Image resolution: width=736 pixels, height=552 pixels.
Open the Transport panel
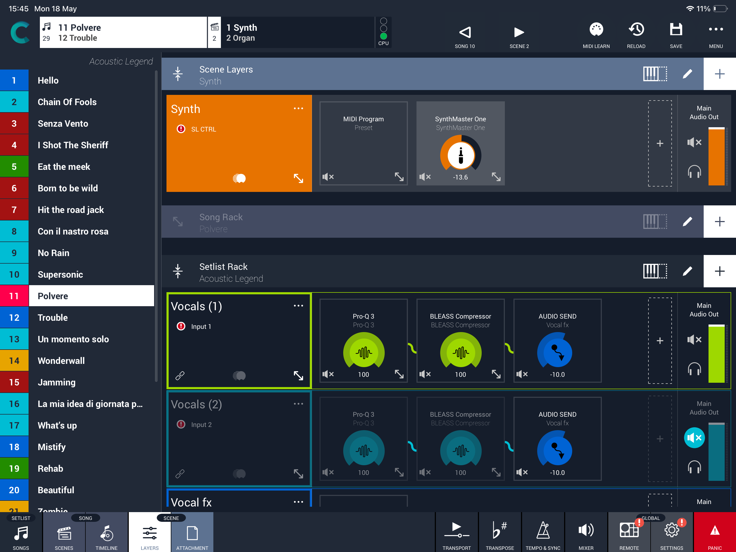click(x=457, y=532)
